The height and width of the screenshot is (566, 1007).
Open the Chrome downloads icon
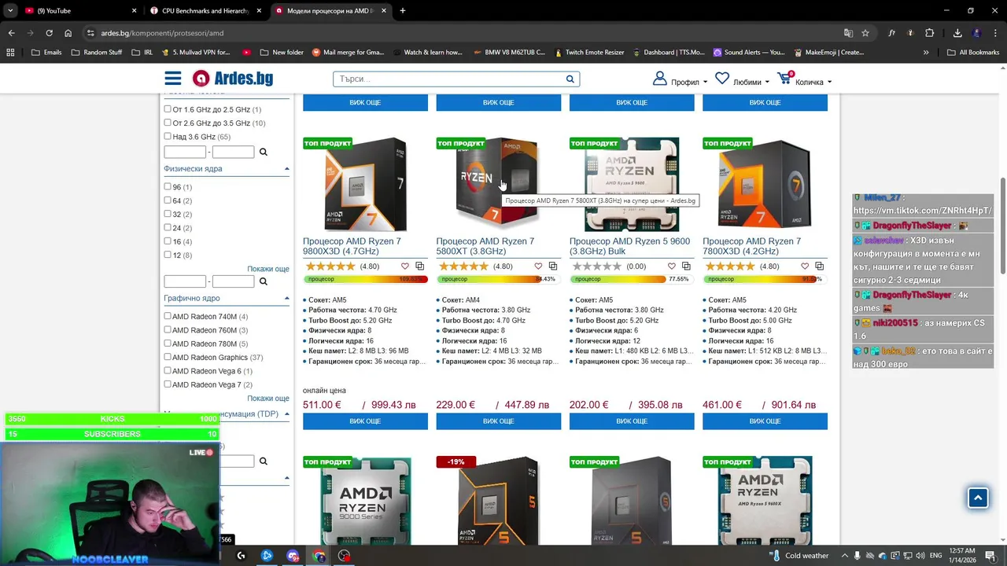pyautogui.click(x=957, y=33)
